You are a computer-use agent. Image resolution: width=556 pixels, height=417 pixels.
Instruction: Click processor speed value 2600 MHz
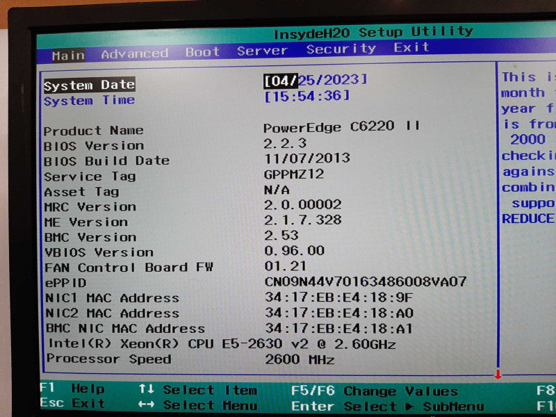coord(300,359)
